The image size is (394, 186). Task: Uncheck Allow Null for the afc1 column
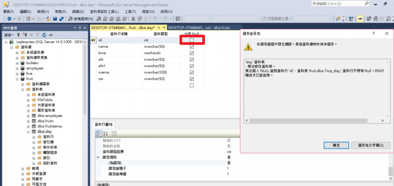[x=192, y=66]
